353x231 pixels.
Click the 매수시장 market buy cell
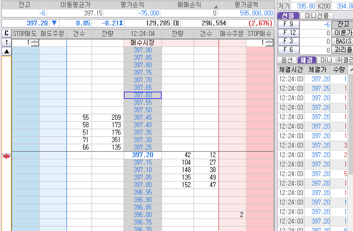[142, 43]
